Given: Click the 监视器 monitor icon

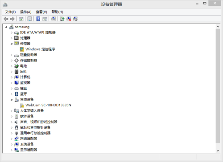Looking at the screenshot, I should (17, 83).
